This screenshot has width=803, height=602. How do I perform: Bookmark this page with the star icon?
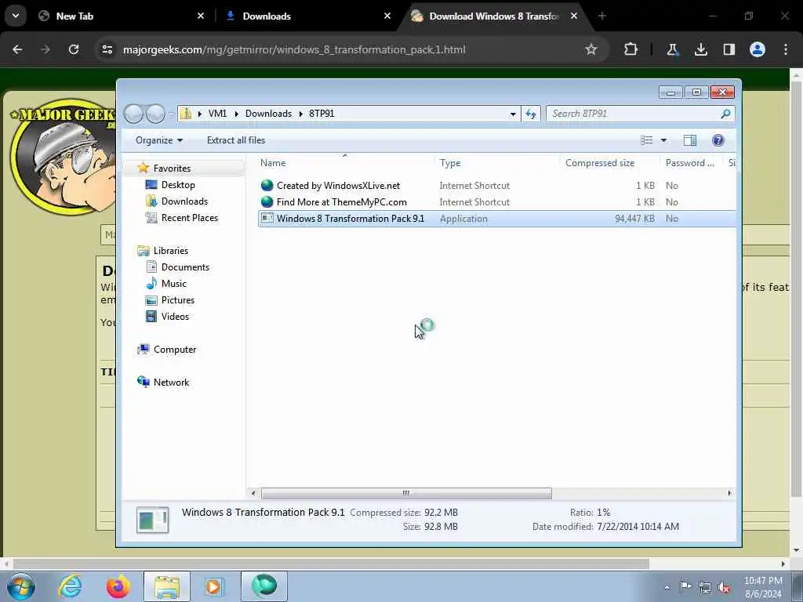click(591, 49)
